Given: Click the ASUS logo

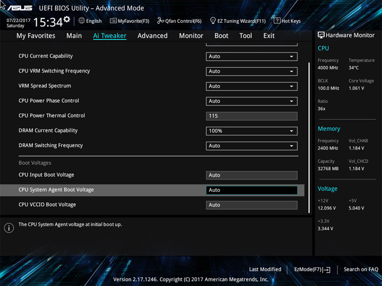Looking at the screenshot, I should tap(20, 8).
